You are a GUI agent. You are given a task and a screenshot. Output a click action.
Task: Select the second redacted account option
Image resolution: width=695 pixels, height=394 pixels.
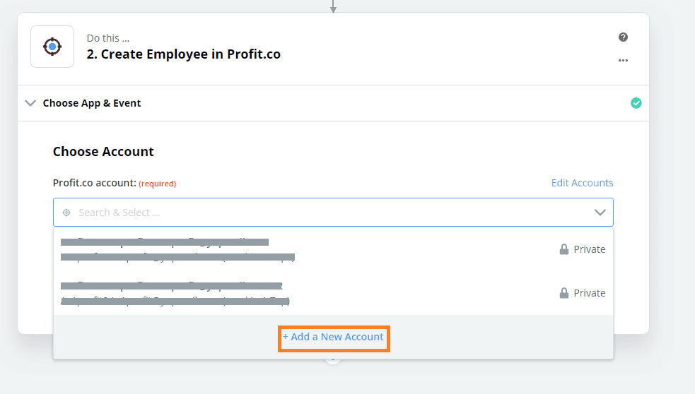(x=333, y=293)
